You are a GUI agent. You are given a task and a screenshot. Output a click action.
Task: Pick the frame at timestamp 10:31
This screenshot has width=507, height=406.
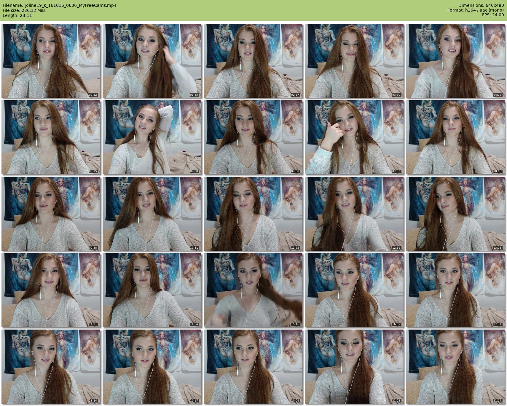[152, 214]
